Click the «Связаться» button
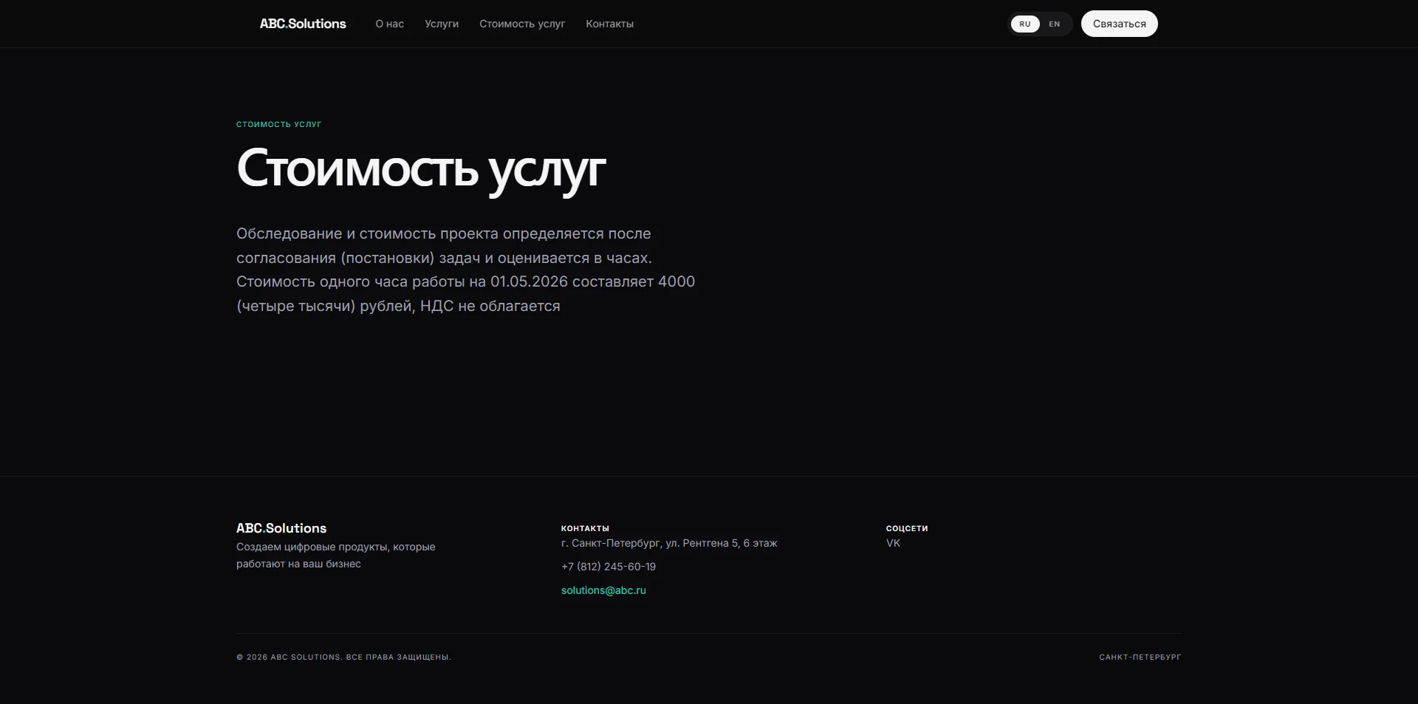 click(1120, 24)
